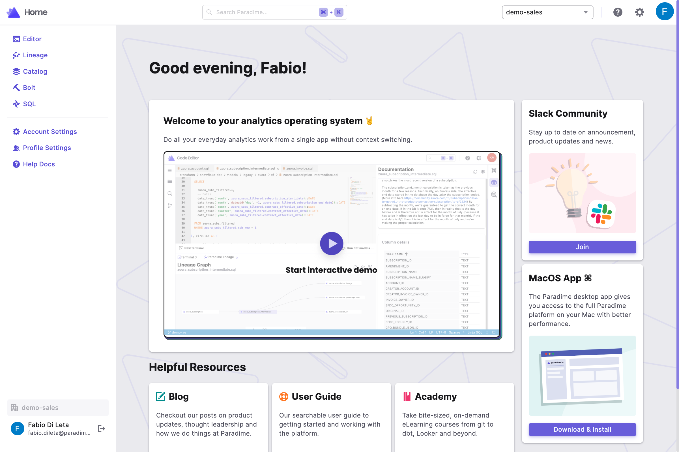Open the Catalog section
This screenshot has height=452, width=679.
click(35, 71)
